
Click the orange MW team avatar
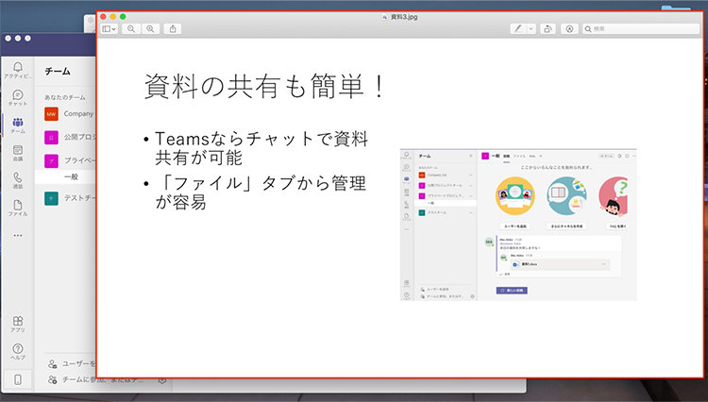(51, 113)
